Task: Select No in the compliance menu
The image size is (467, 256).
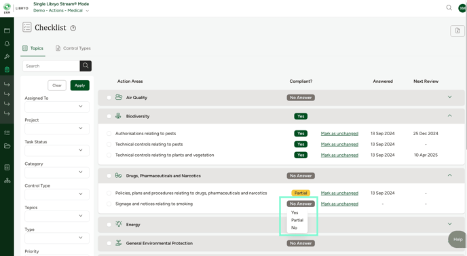Action: tap(295, 227)
